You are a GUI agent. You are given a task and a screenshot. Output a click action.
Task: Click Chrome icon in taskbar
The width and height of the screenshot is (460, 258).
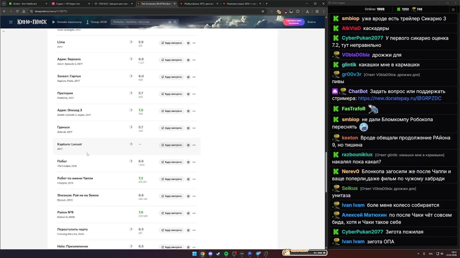[x=202, y=254]
